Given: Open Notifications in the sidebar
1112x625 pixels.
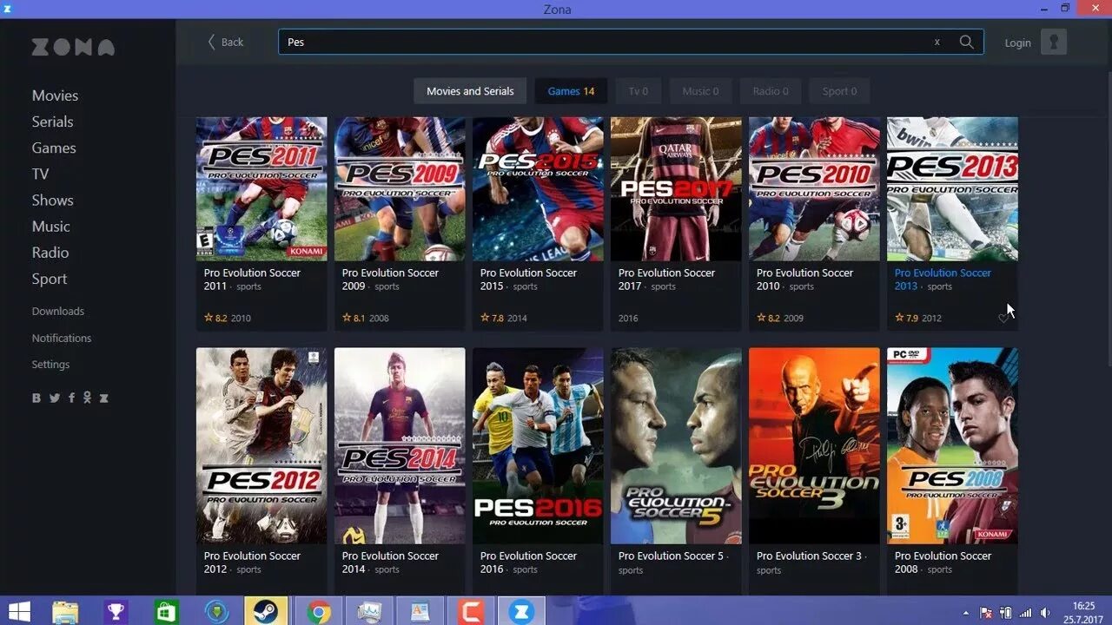Looking at the screenshot, I should coord(62,338).
